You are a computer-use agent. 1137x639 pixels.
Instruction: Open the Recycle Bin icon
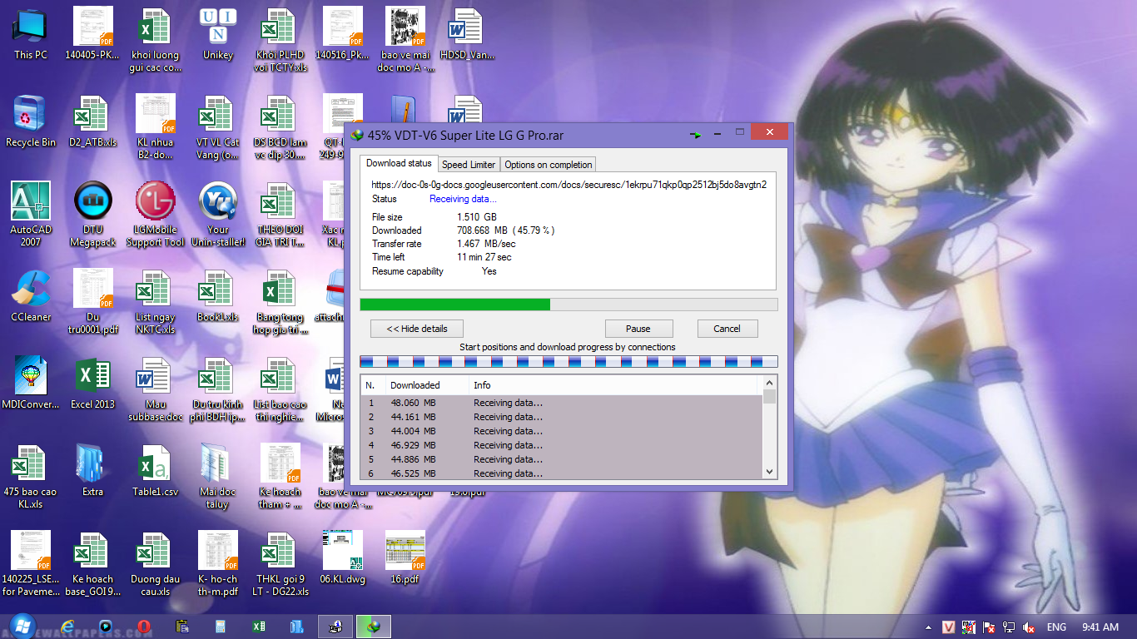click(31, 121)
